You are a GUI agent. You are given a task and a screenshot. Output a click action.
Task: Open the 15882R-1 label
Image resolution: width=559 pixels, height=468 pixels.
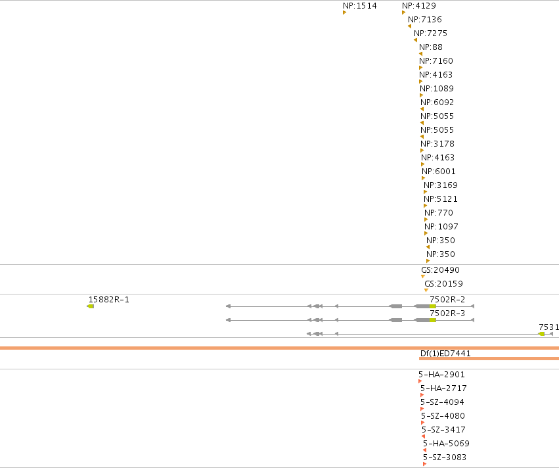point(109,300)
